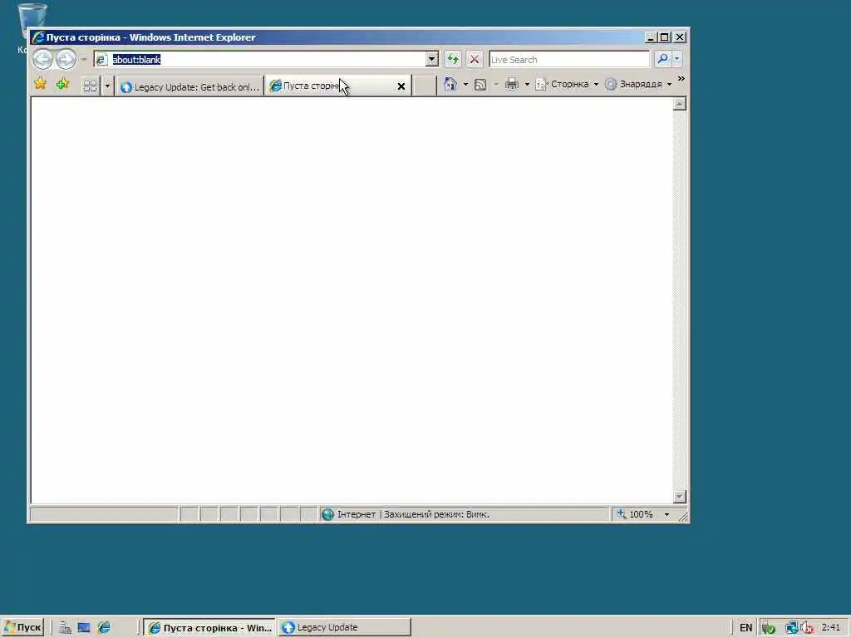851x638 pixels.
Task: Switch to Legacy Update taskbar window
Action: 345,628
